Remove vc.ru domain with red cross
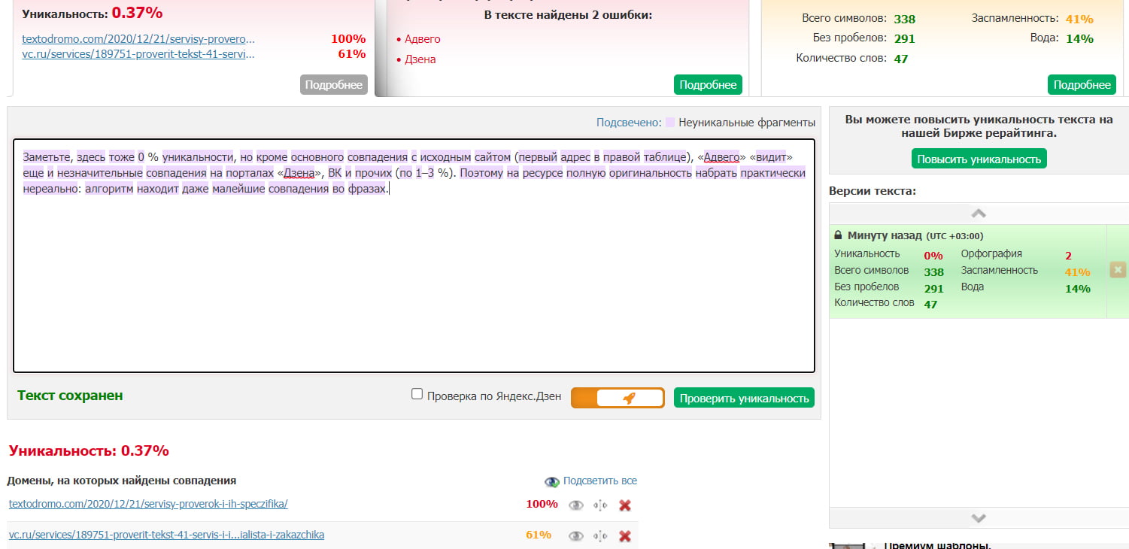This screenshot has height=549, width=1129. click(624, 536)
